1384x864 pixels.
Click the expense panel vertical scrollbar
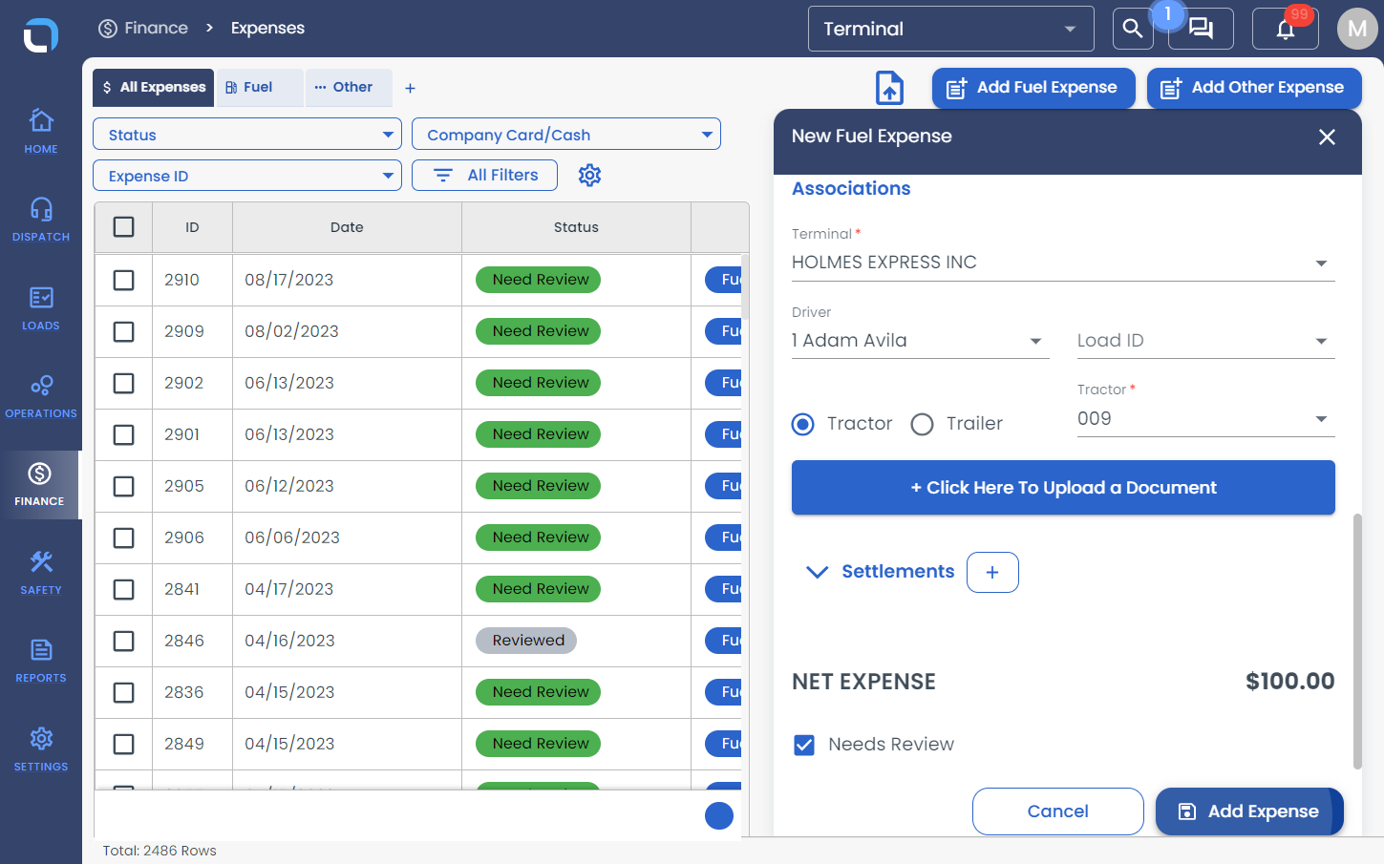tap(1357, 641)
